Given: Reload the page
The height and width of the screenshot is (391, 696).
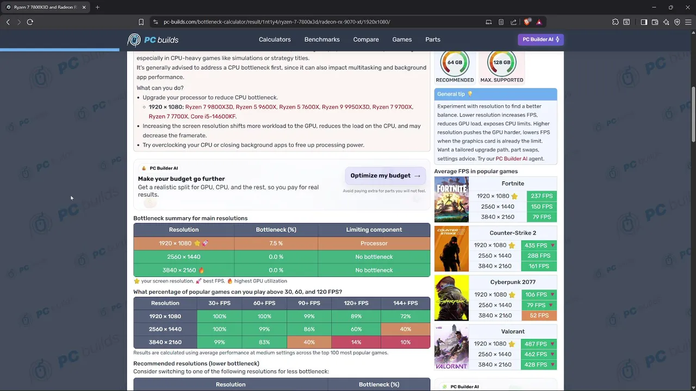Looking at the screenshot, I should [x=30, y=22].
